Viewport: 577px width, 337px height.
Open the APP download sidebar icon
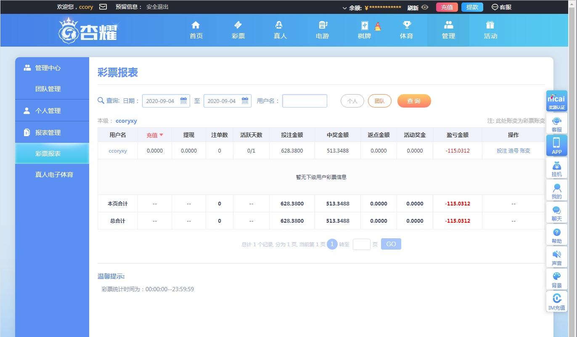pyautogui.click(x=556, y=145)
